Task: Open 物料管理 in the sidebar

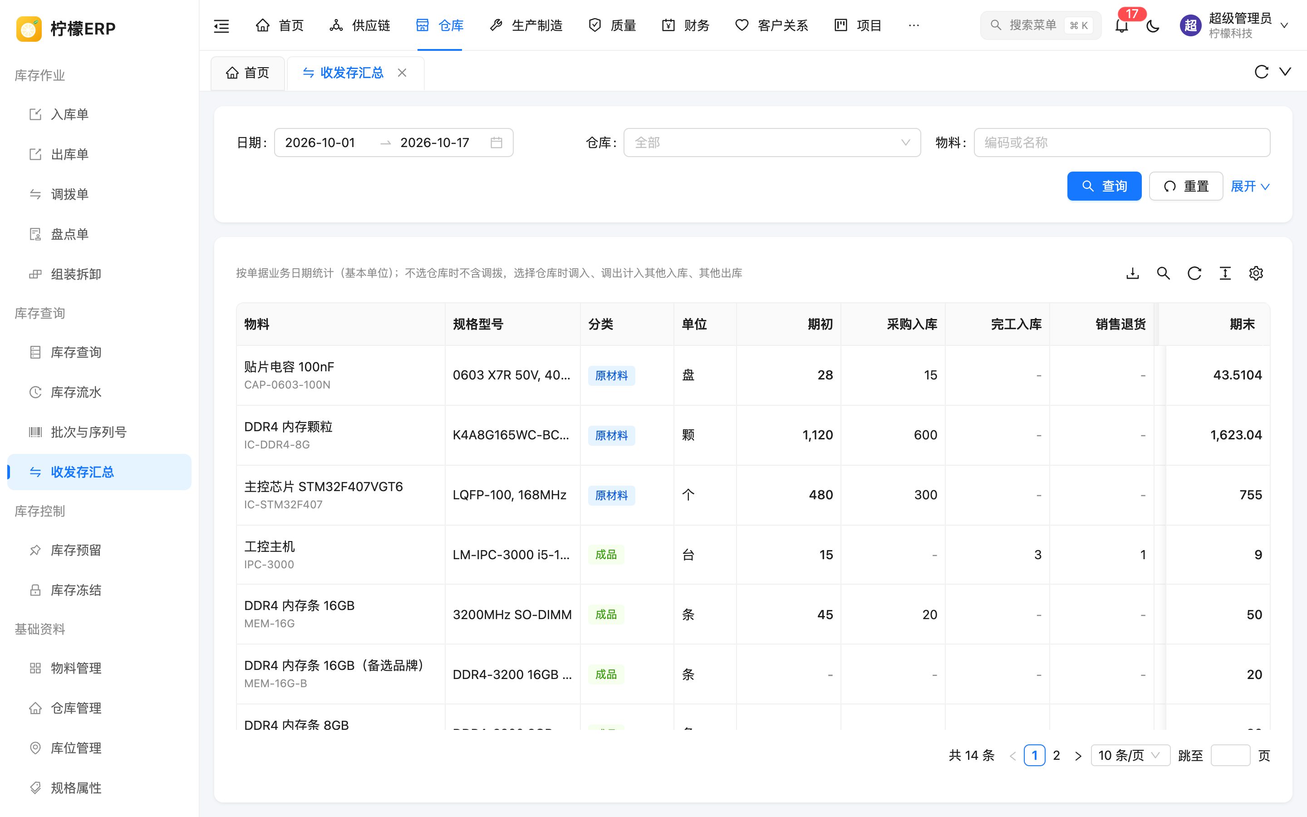Action: click(x=99, y=669)
